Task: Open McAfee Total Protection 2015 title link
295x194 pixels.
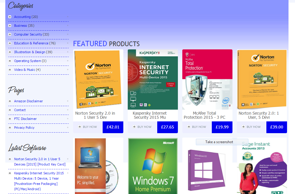Action: click(x=204, y=115)
